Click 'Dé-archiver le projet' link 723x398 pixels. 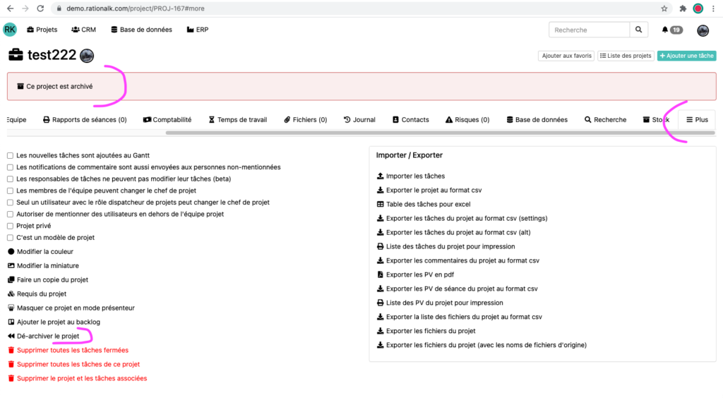[x=48, y=336]
